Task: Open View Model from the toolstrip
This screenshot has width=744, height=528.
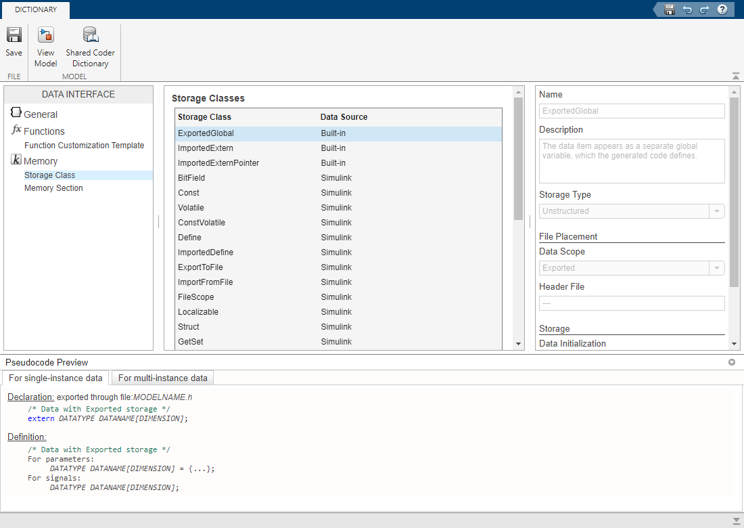Action: (45, 46)
